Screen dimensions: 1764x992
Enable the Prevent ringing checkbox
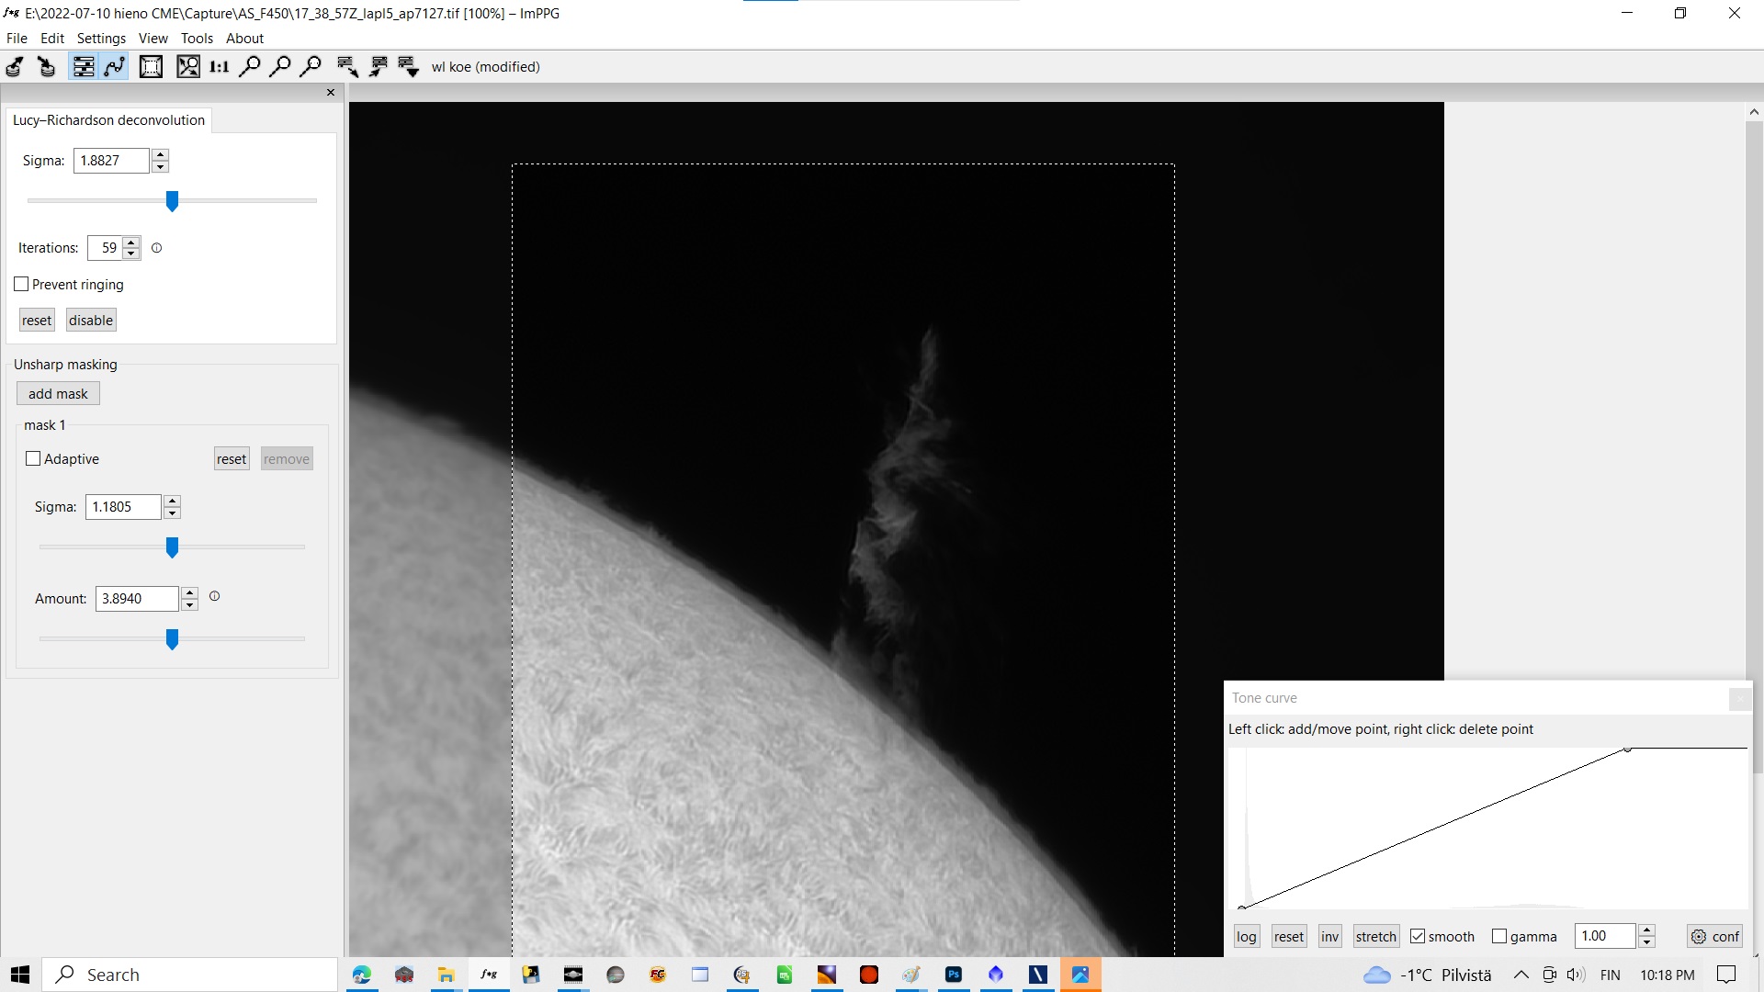coord(21,284)
